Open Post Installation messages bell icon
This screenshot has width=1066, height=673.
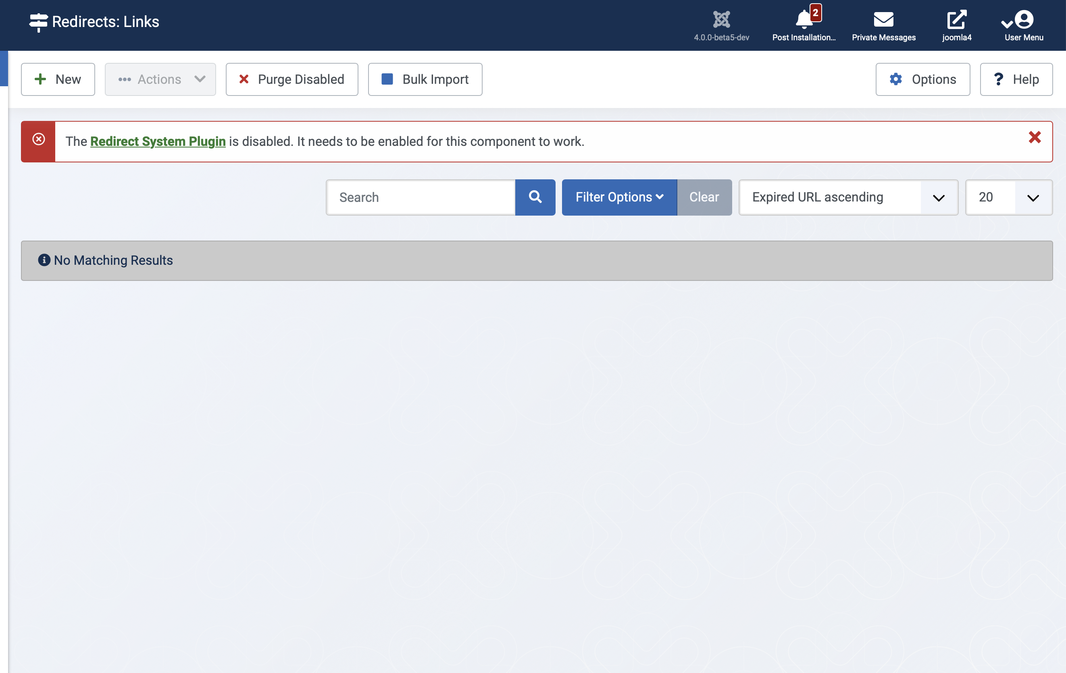(804, 19)
